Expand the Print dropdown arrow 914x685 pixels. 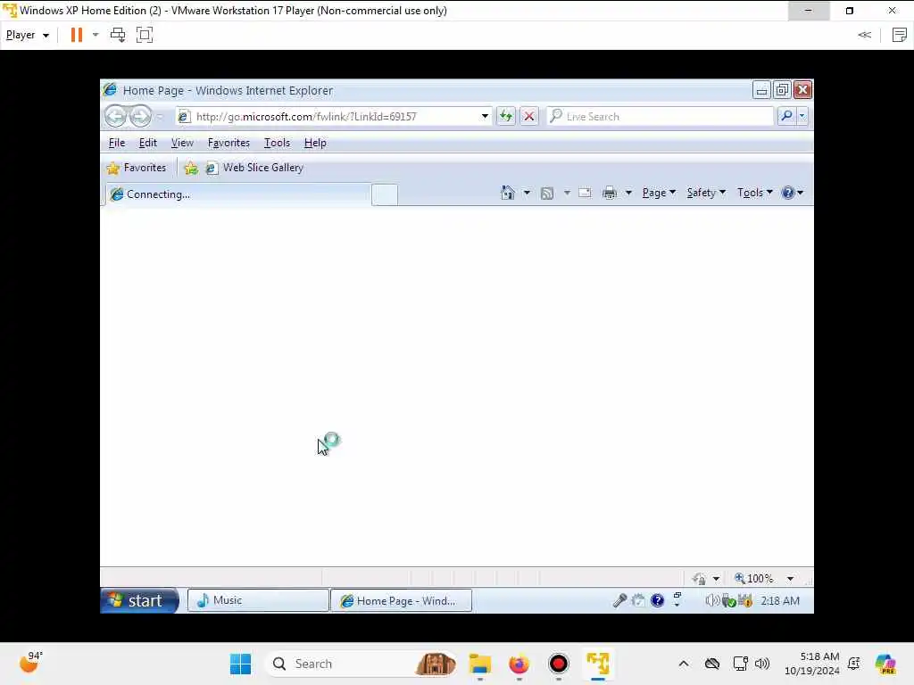(628, 193)
